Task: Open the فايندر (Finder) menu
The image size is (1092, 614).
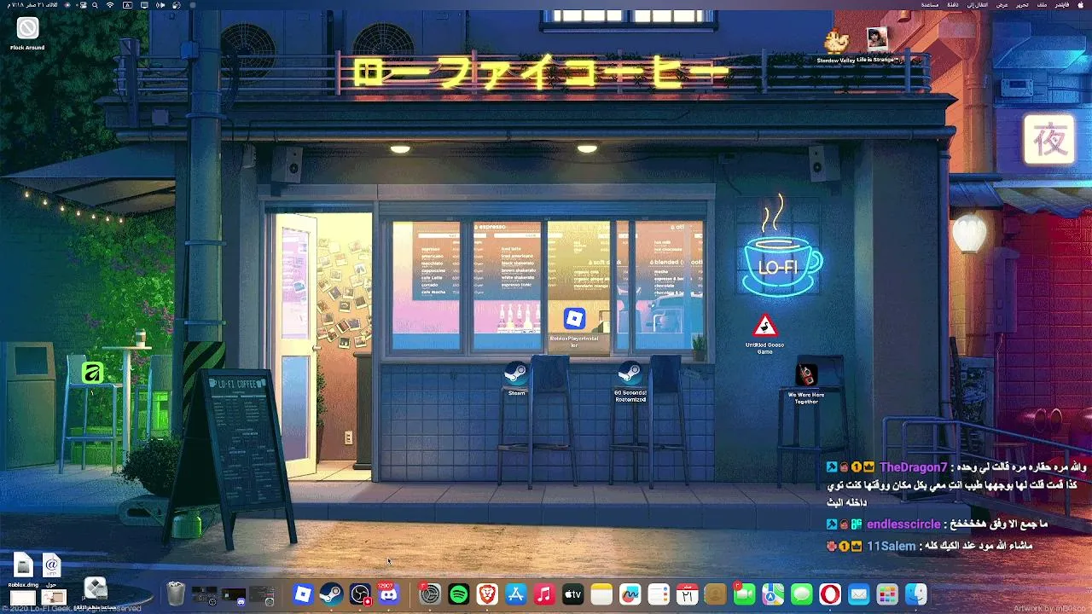Action: 1062,5
